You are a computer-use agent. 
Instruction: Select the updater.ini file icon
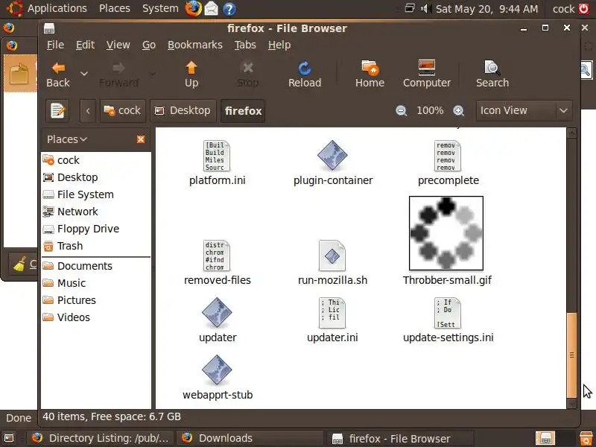332,313
